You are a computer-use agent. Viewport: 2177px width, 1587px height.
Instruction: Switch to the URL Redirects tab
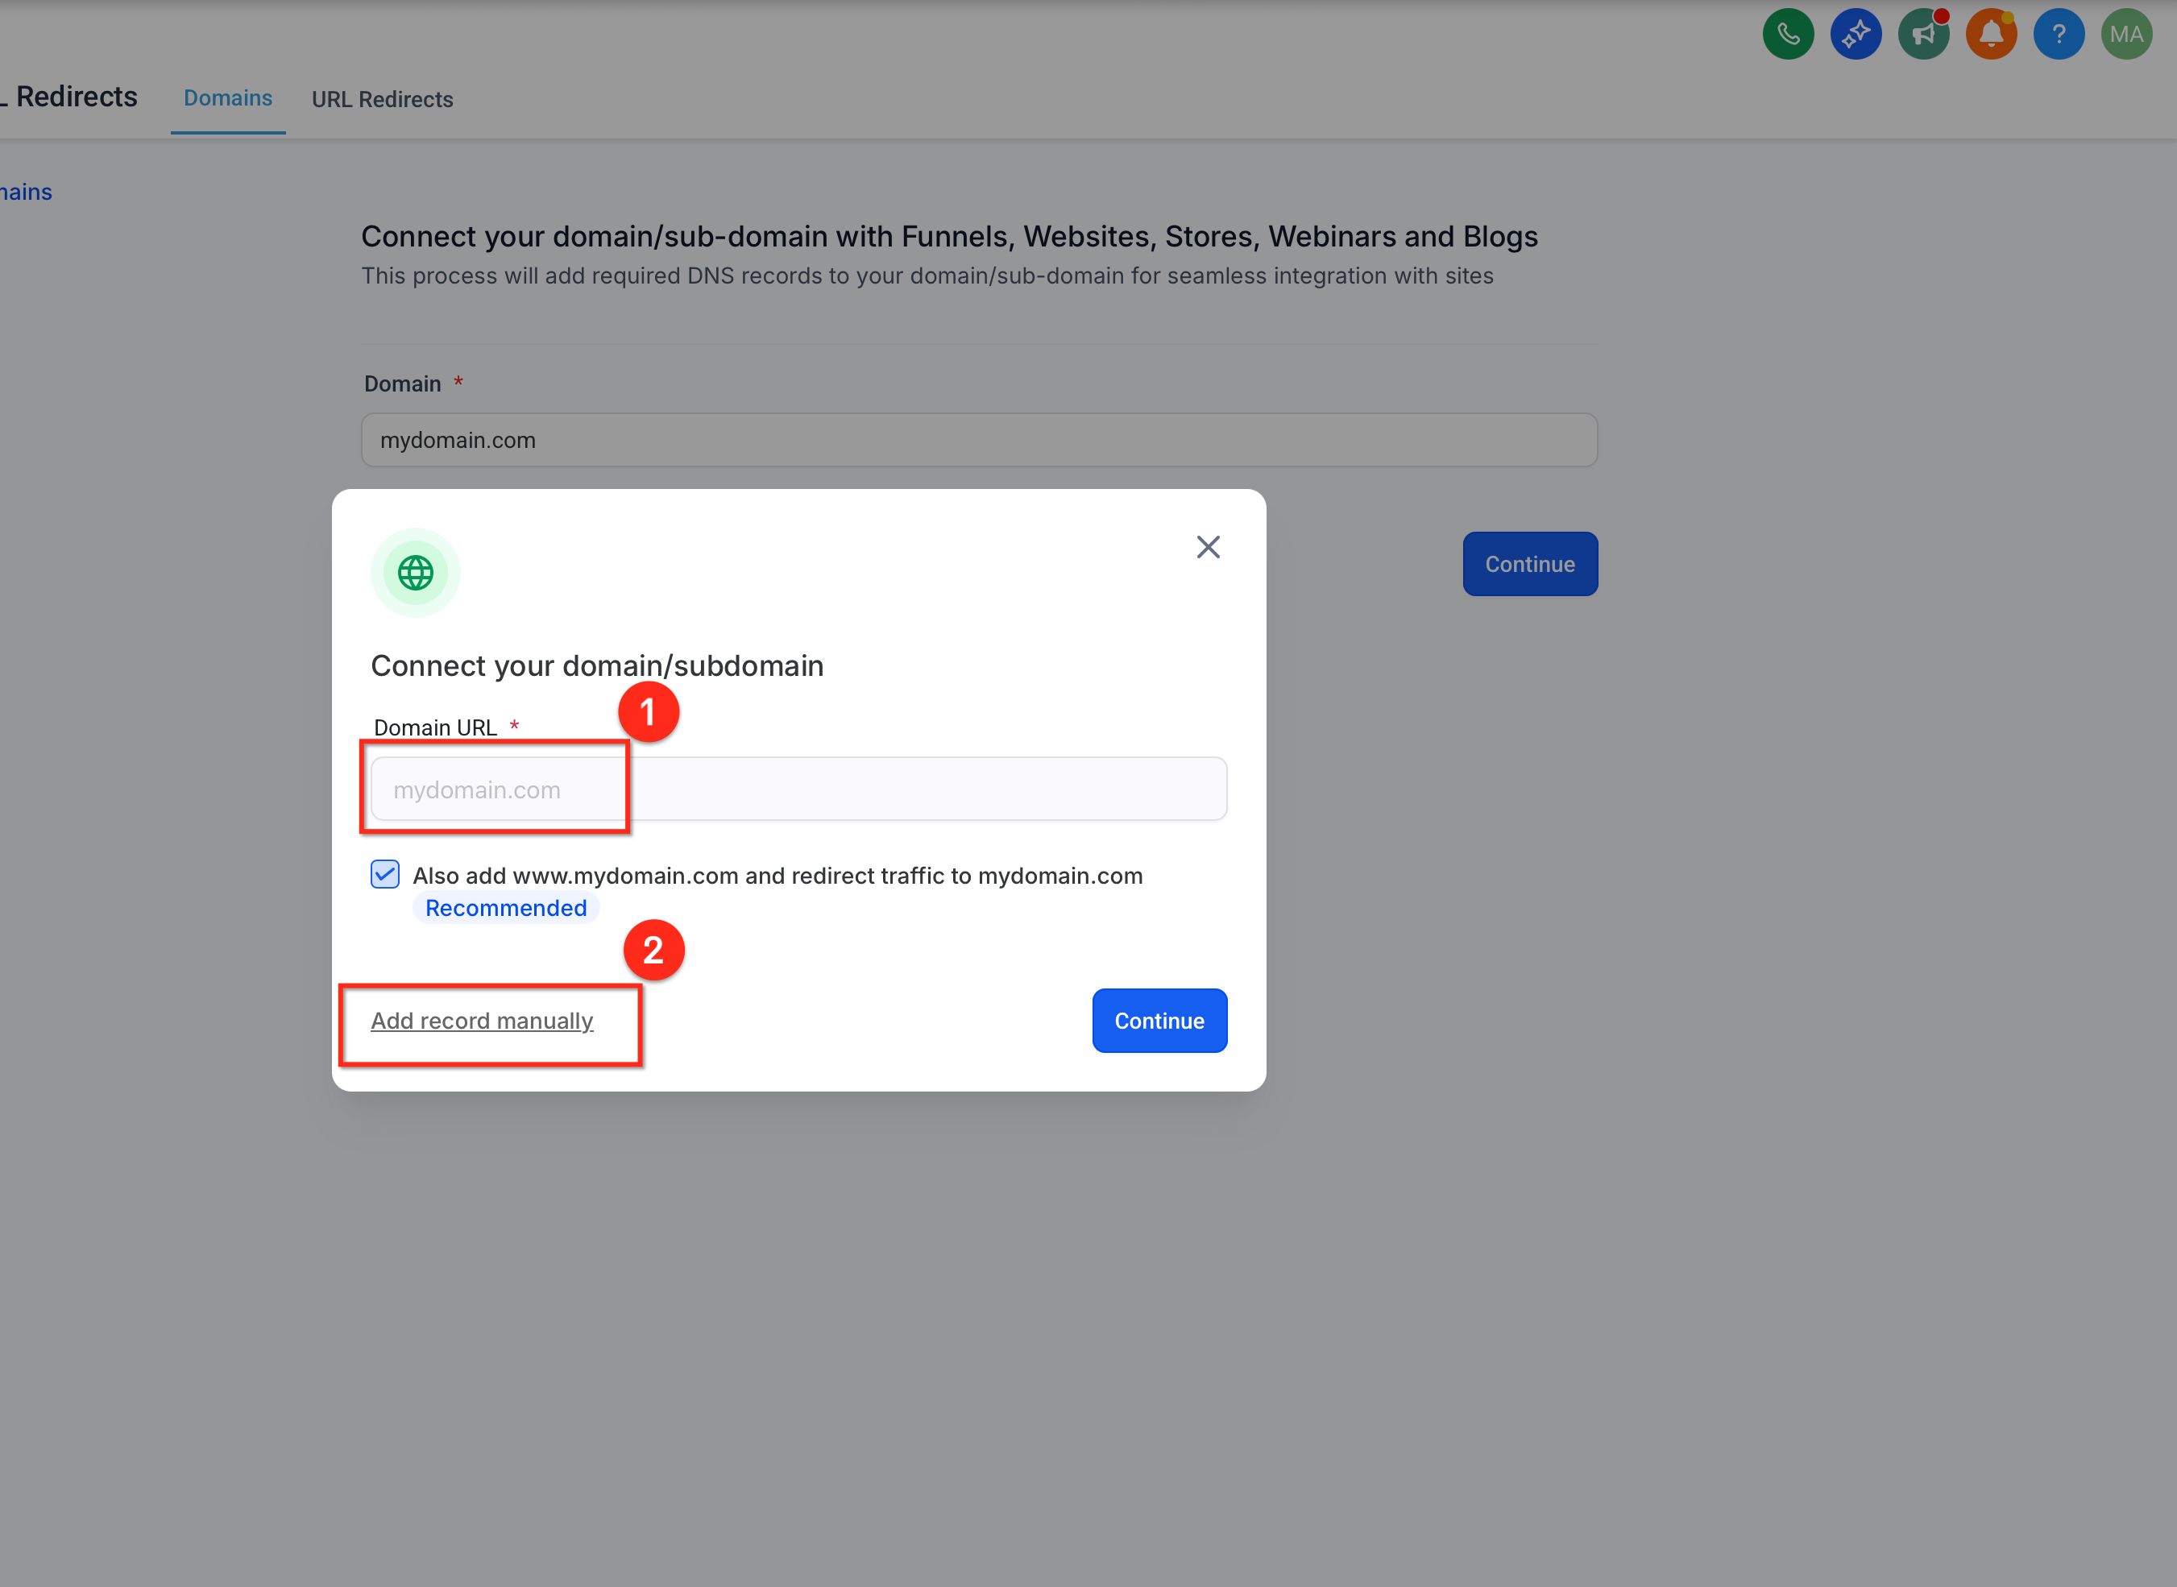(x=383, y=99)
